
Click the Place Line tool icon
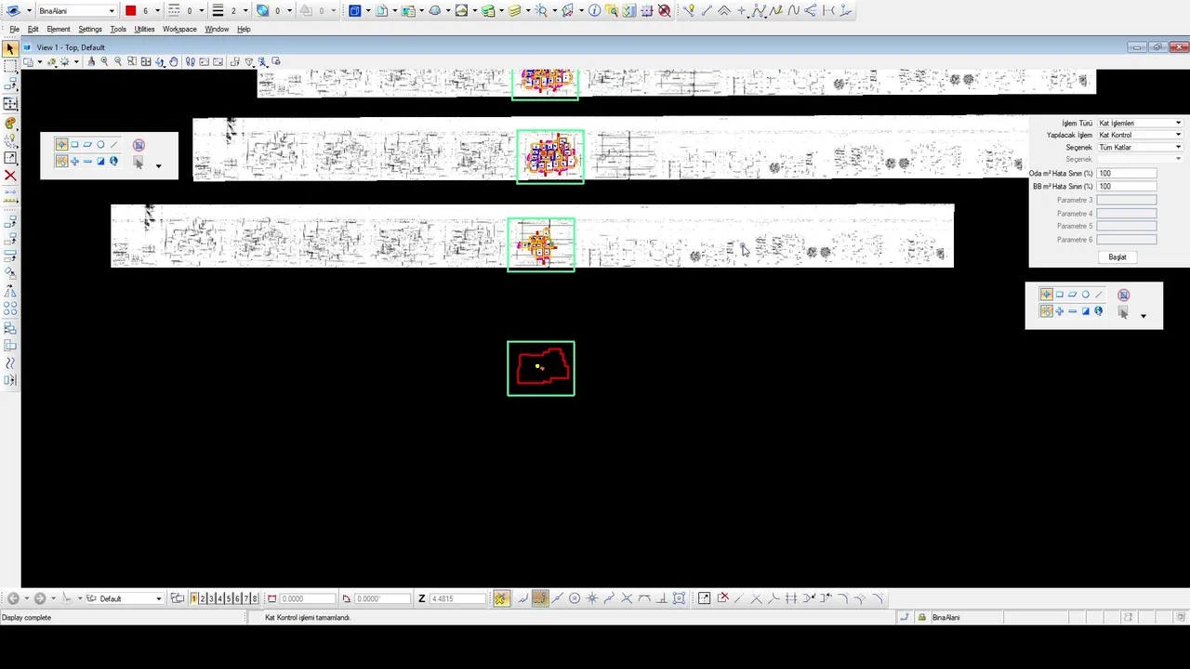(x=707, y=10)
